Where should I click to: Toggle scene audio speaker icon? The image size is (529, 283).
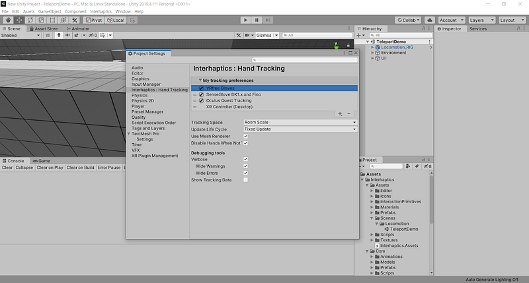click(x=67, y=35)
